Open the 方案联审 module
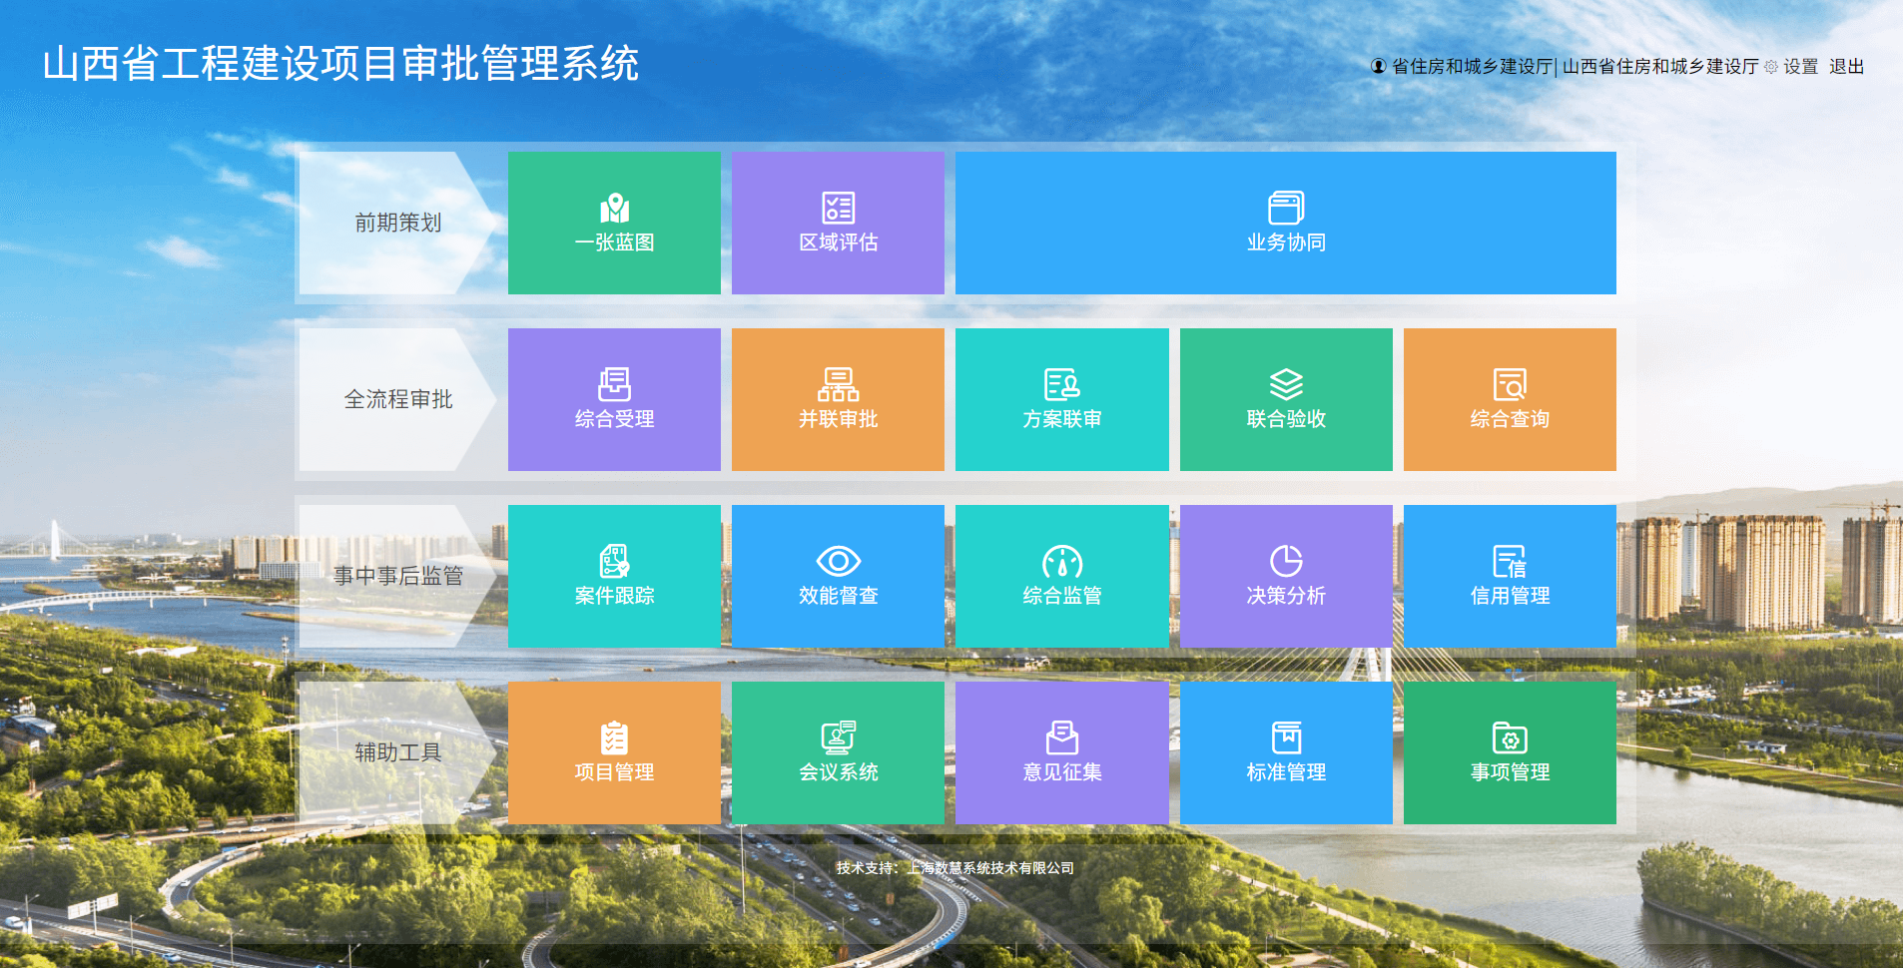Viewport: 1903px width, 968px height. (1061, 399)
